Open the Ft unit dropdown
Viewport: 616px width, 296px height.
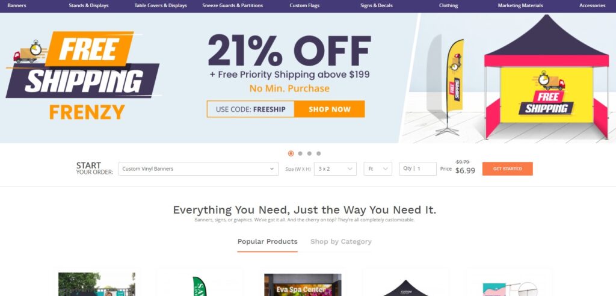click(x=378, y=168)
